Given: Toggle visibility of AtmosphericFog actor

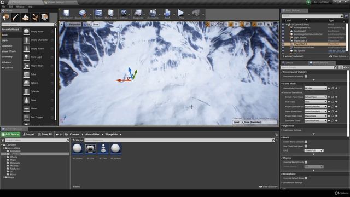Looking at the screenshot, I should 283,28.
